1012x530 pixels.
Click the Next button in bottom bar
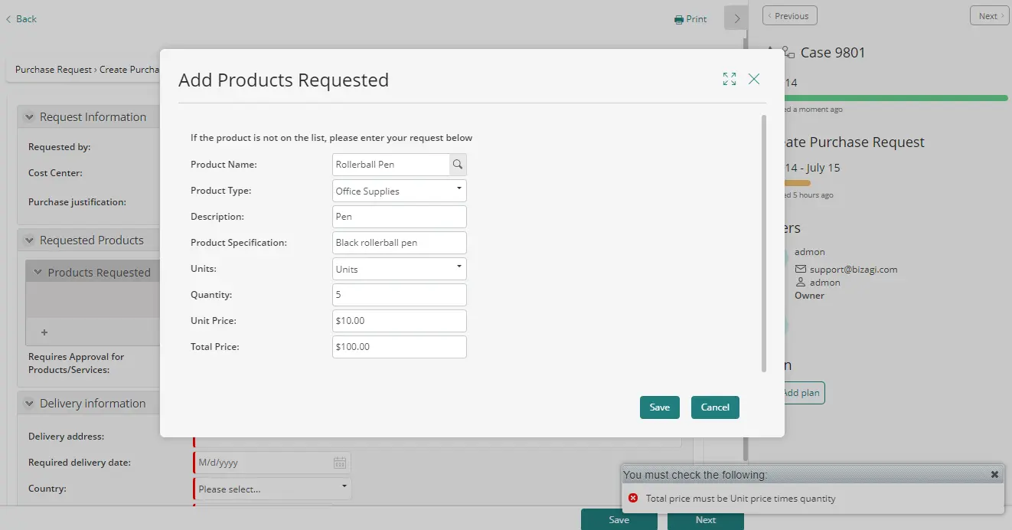pyautogui.click(x=706, y=519)
